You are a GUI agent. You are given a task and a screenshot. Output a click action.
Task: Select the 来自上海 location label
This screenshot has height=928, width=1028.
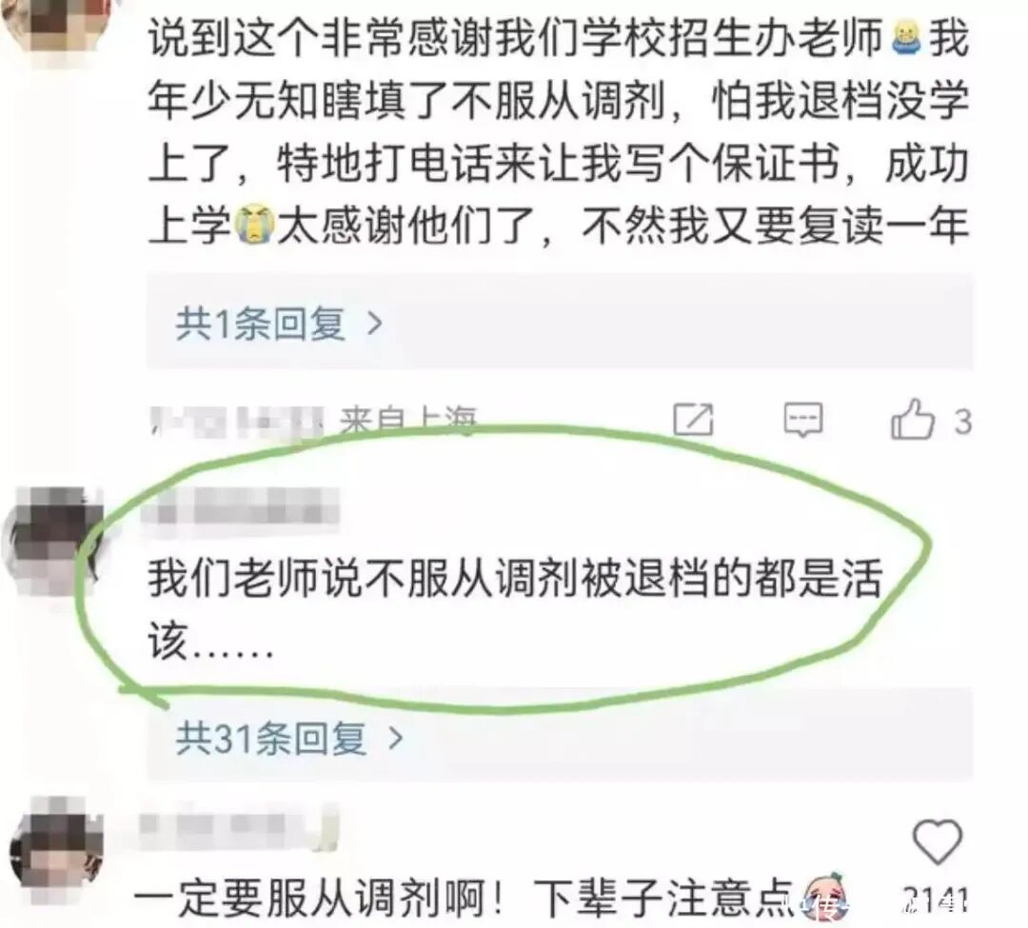pos(407,420)
